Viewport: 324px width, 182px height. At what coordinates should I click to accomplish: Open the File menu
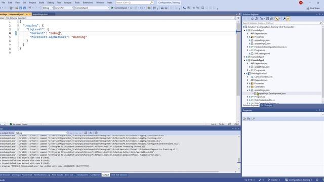[x=3, y=3]
